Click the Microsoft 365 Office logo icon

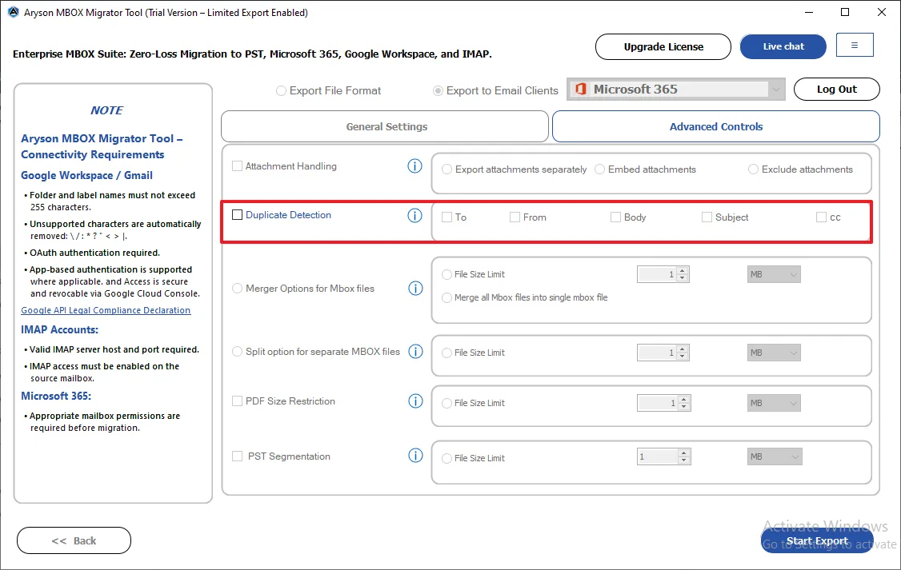click(x=581, y=89)
